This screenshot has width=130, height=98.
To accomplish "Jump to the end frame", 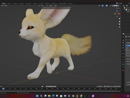I will (x=56, y=87).
